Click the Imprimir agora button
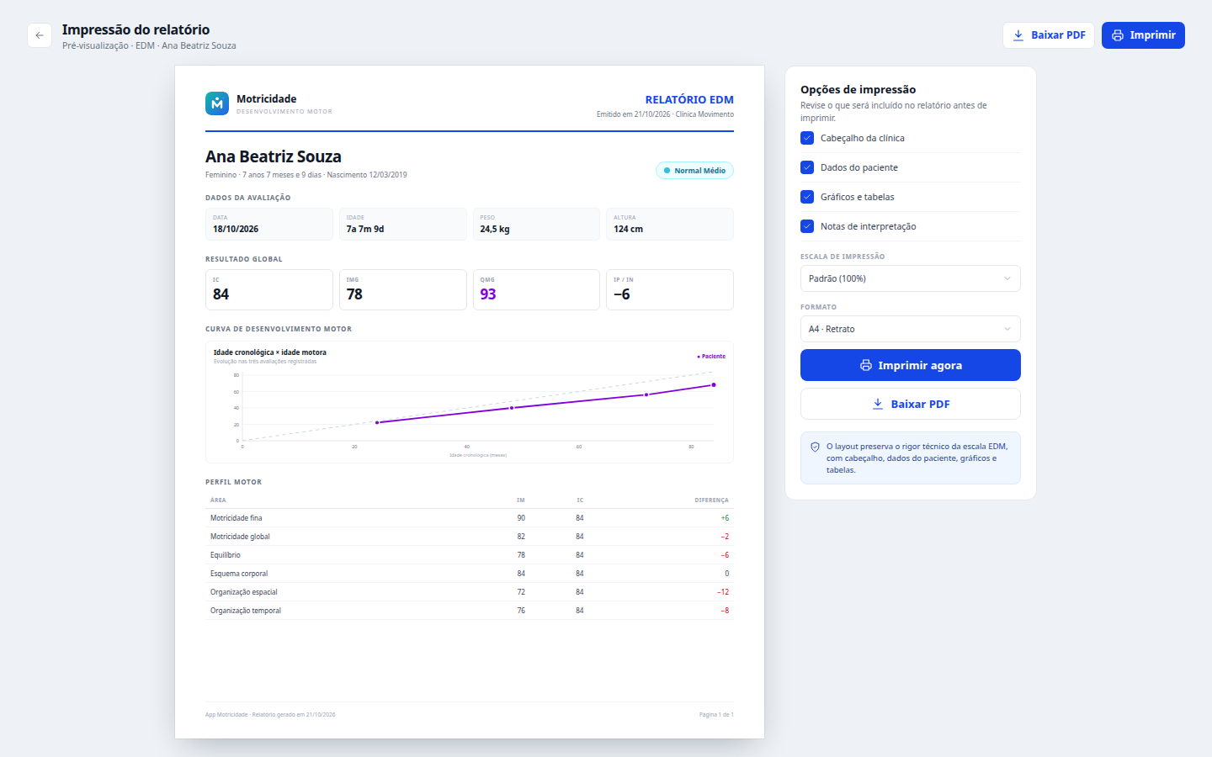The height and width of the screenshot is (757, 1212). pyautogui.click(x=911, y=365)
